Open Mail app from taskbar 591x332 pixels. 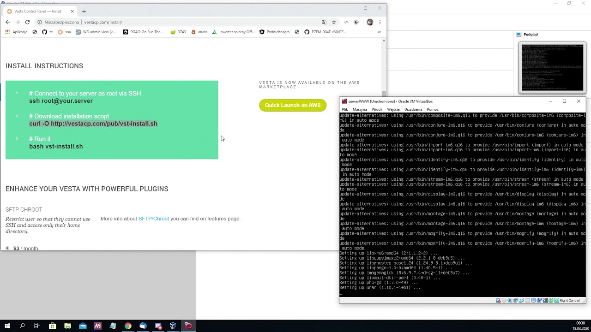coord(83,326)
